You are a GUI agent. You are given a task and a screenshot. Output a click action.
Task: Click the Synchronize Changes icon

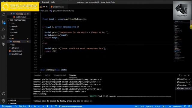(16, 106)
